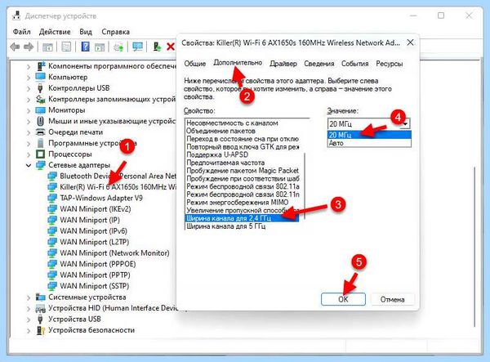Expand the Мониторы tree node
The height and width of the screenshot is (362, 490).
coord(29,110)
